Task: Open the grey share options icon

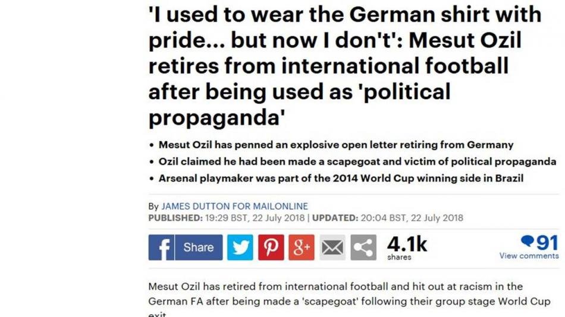Action: [363, 248]
